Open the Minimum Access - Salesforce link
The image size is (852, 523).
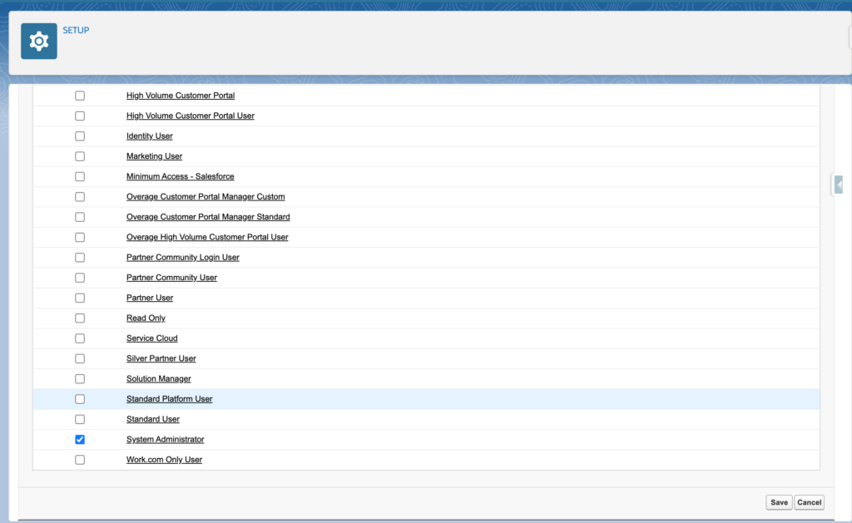pos(180,176)
